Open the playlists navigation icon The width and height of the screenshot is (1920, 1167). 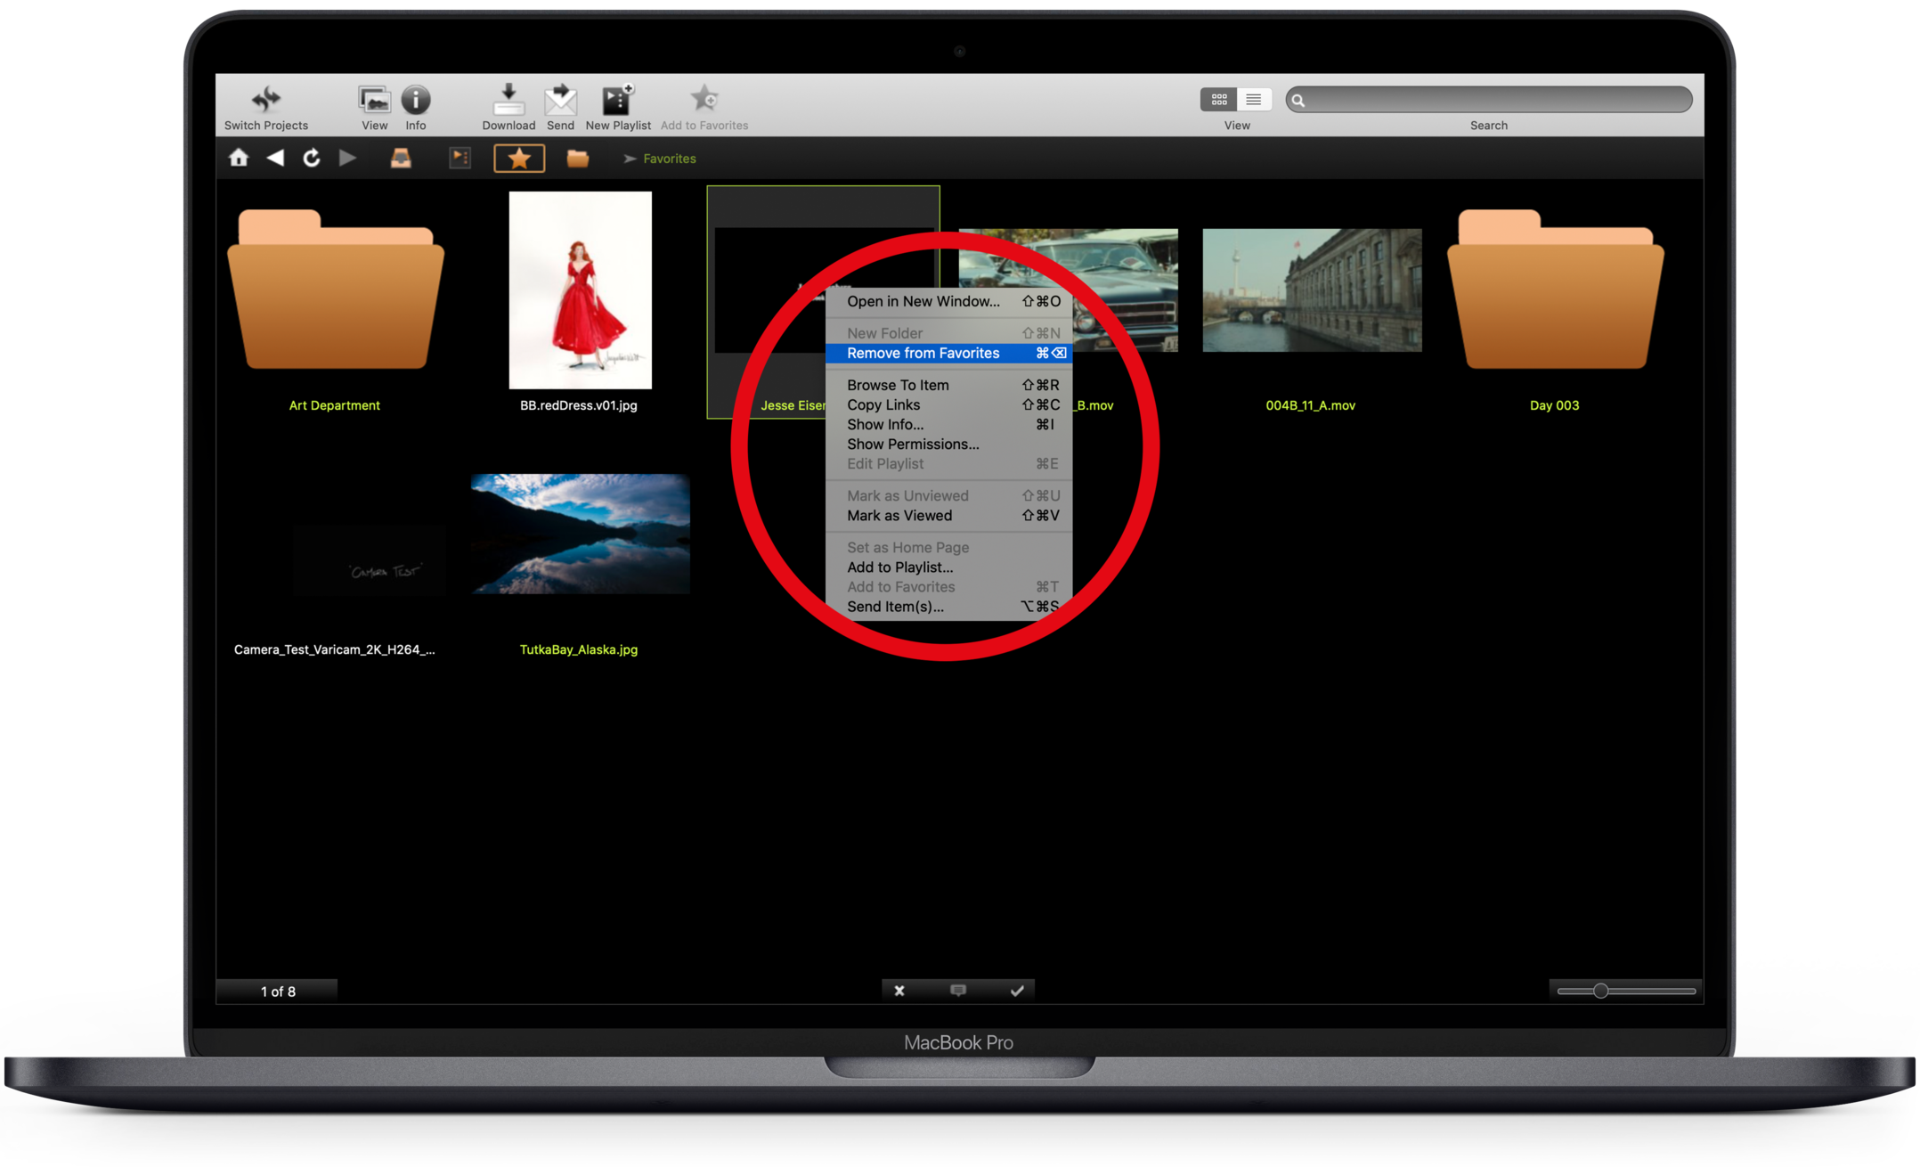pyautogui.click(x=460, y=159)
